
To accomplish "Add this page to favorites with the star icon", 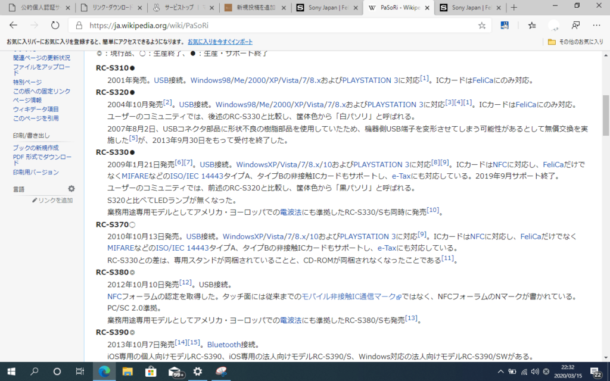I will point(482,26).
